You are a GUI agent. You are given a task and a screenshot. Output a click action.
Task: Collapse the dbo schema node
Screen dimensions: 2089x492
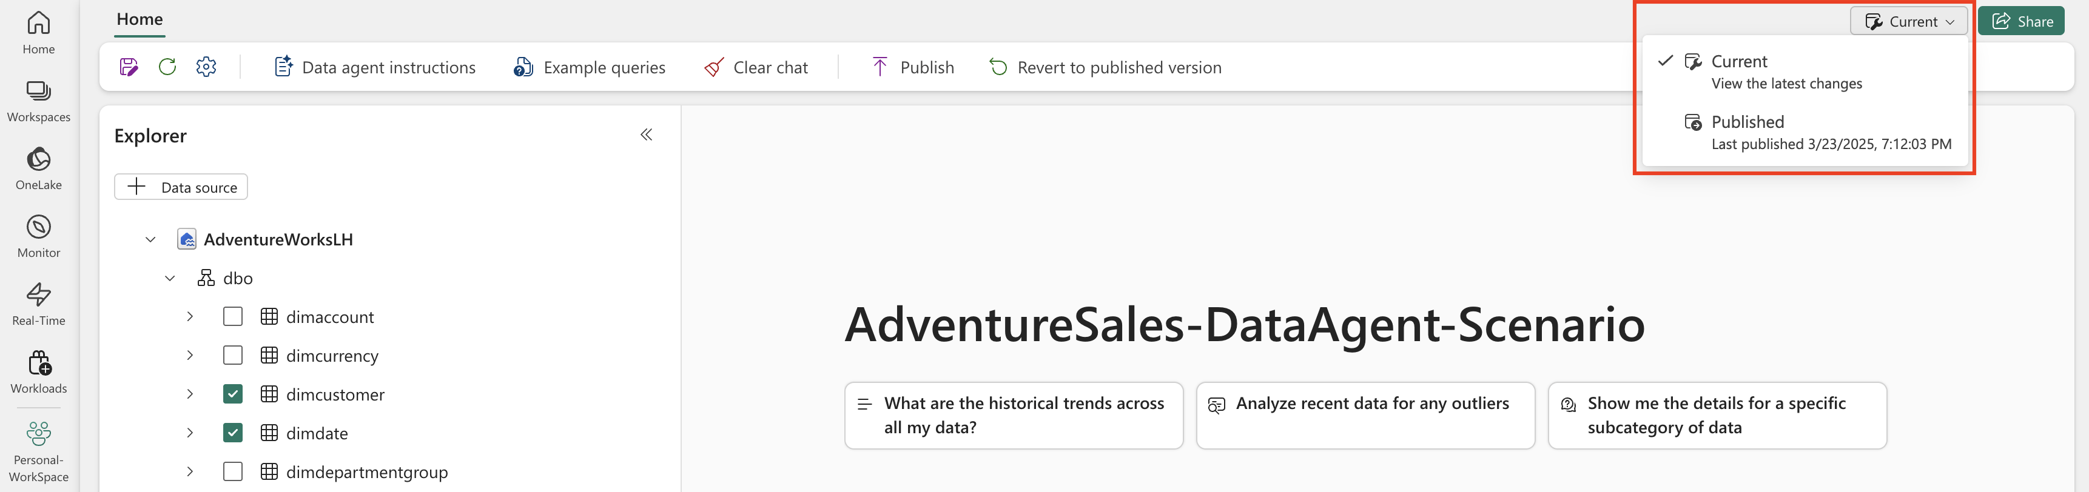pyautogui.click(x=170, y=279)
